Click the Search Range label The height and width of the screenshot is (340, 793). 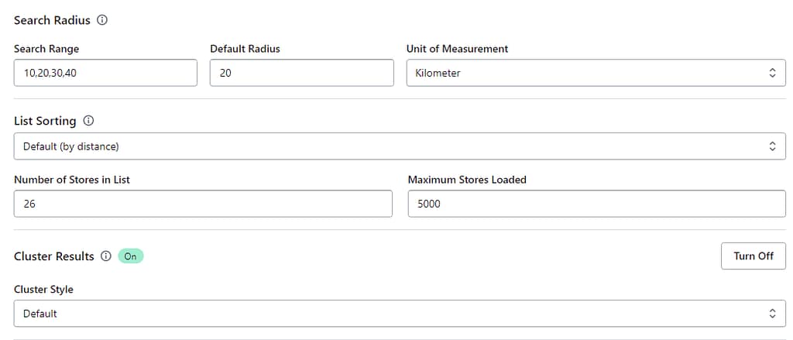point(46,49)
